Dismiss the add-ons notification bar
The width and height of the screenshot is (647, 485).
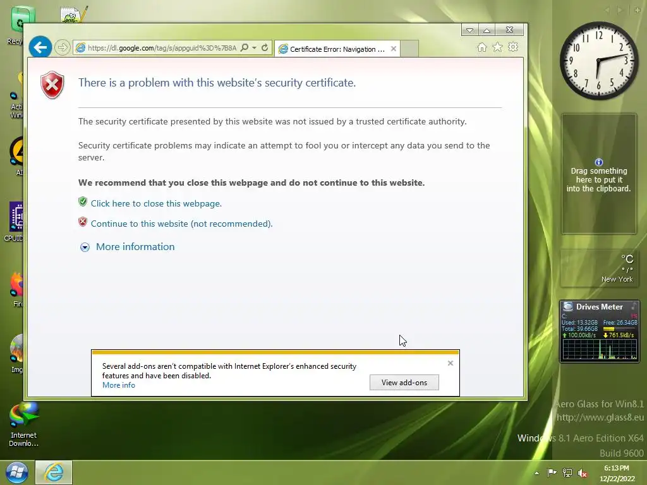tap(450, 363)
